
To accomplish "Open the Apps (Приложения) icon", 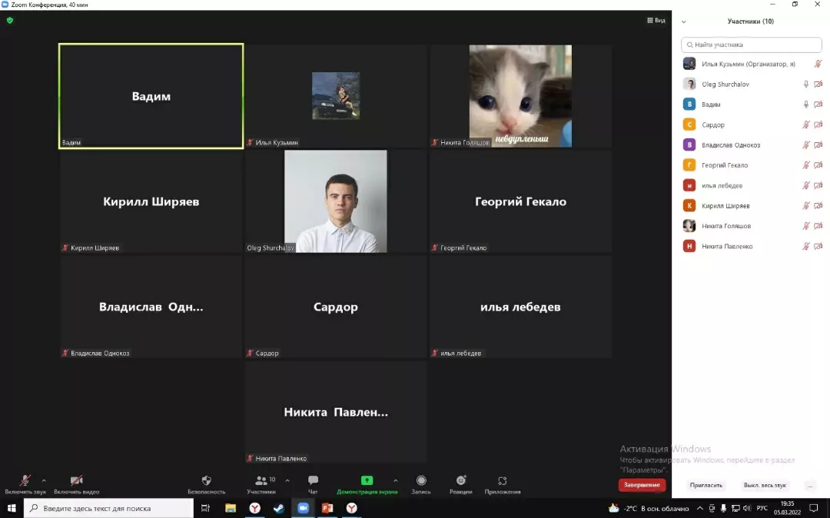I will coord(502,481).
